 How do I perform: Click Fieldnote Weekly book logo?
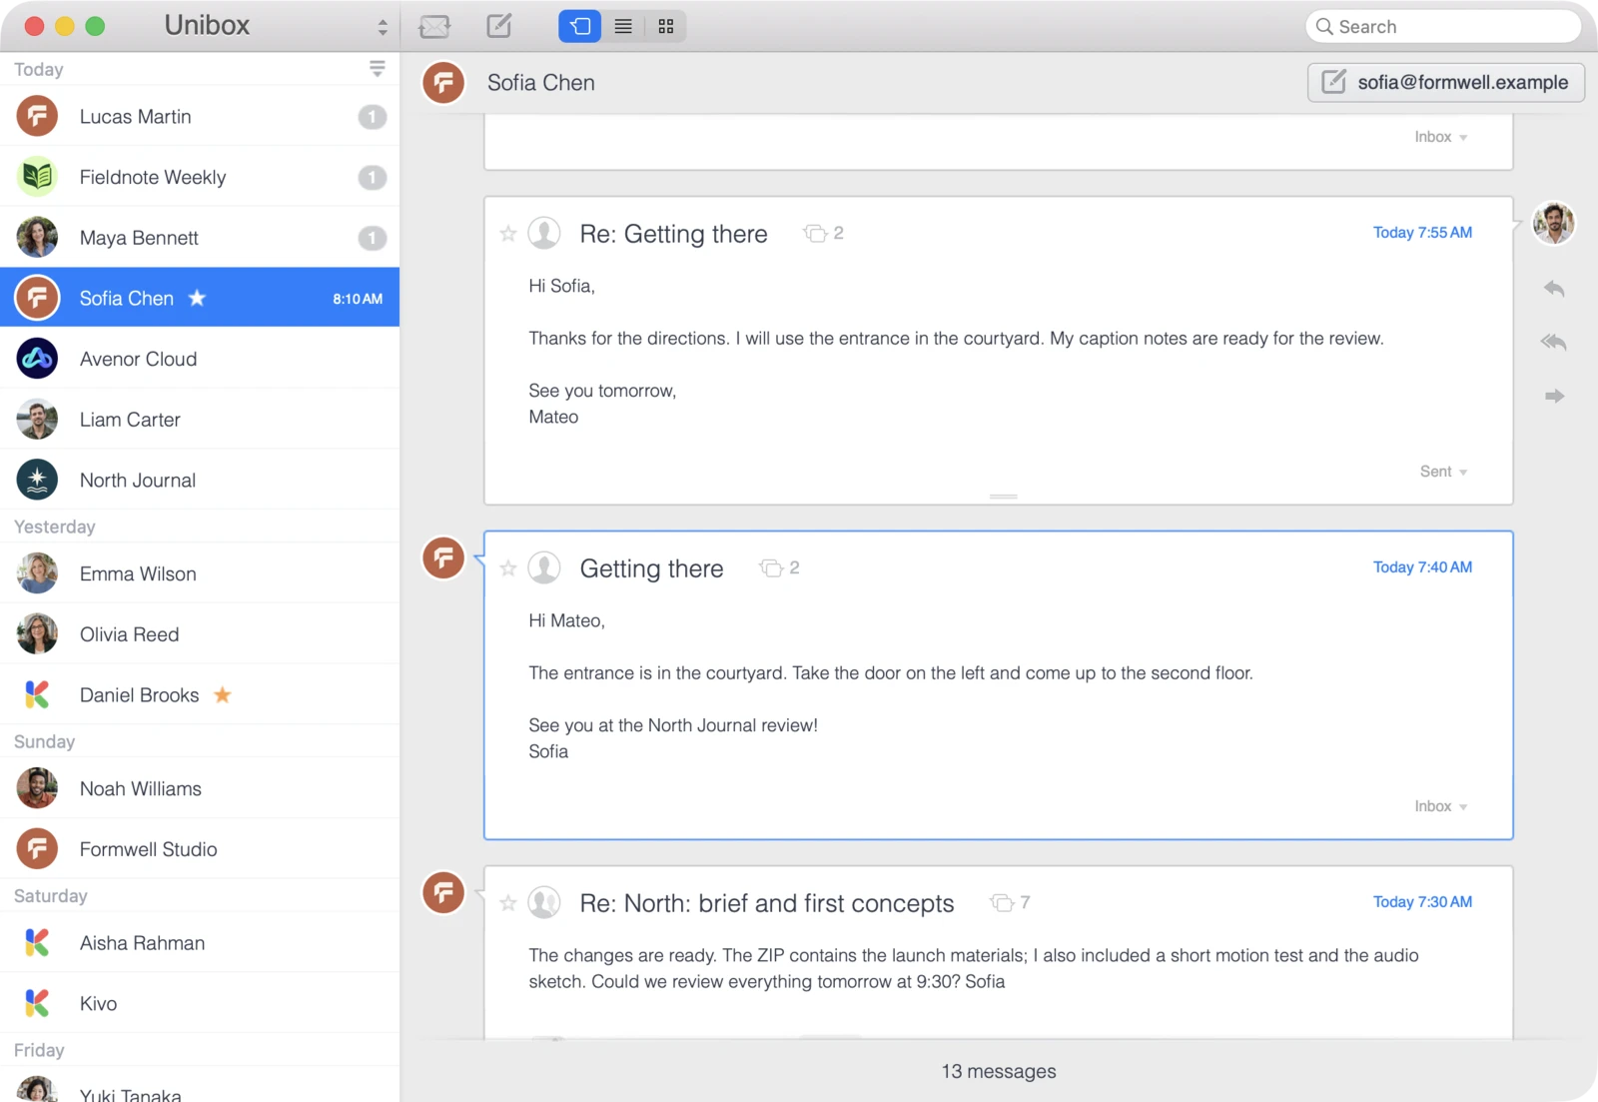click(x=37, y=177)
